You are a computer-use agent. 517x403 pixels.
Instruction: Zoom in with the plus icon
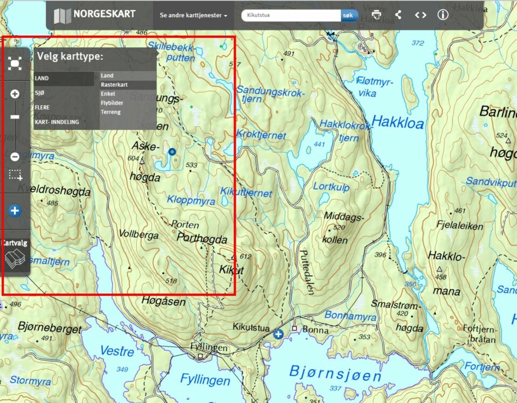pyautogui.click(x=15, y=94)
